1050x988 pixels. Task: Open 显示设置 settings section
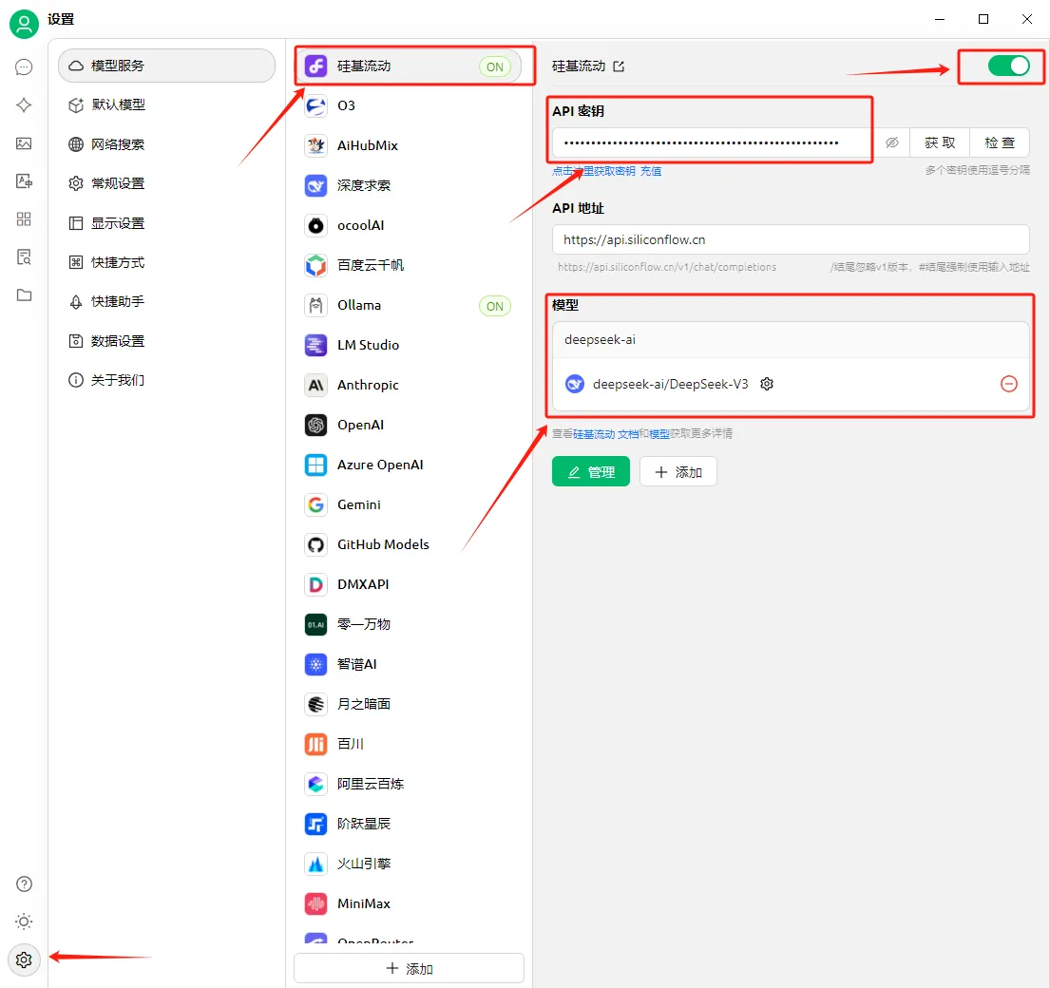coord(166,223)
